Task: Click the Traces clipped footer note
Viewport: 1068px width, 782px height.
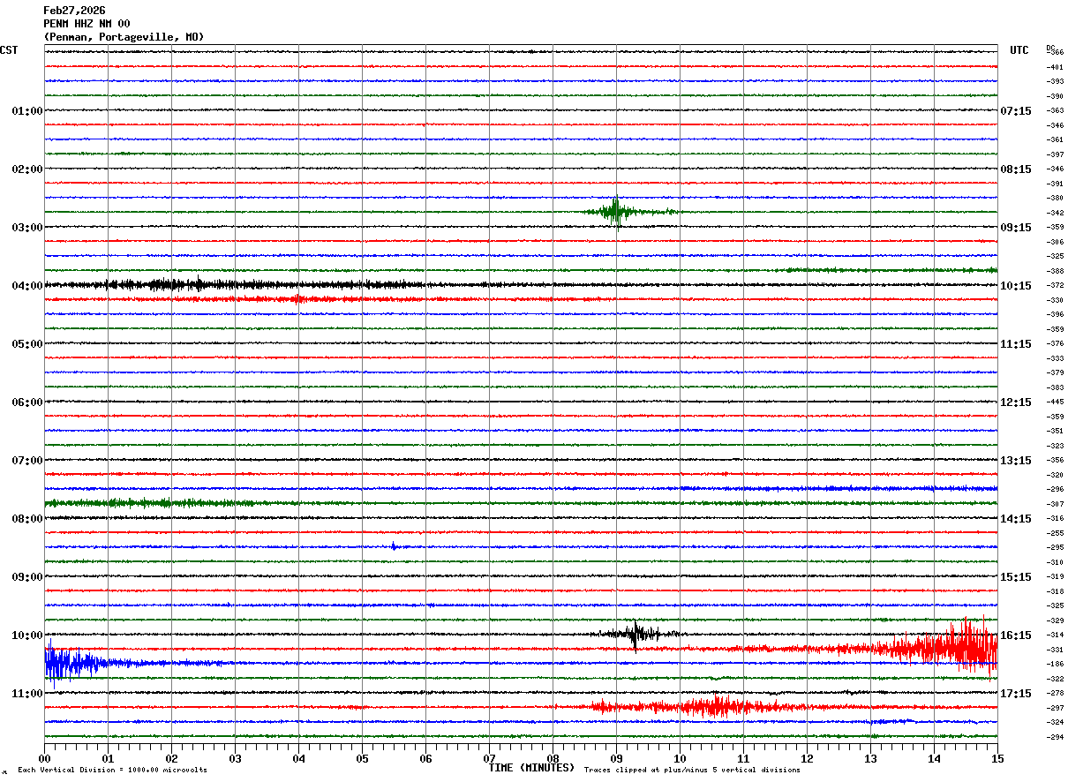Action: [692, 771]
